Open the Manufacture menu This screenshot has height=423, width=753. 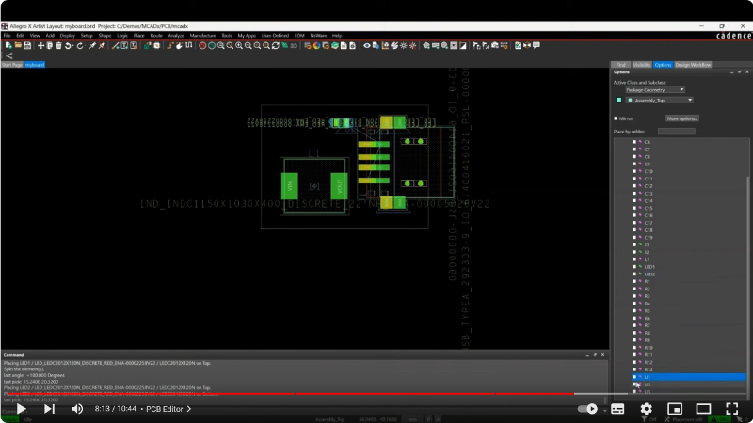pos(202,35)
